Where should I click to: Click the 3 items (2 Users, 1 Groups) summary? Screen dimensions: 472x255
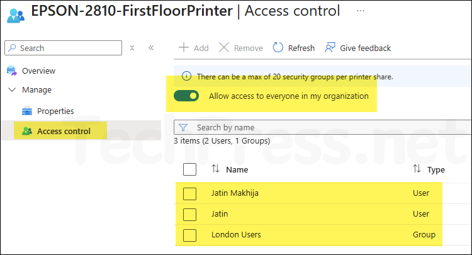[x=222, y=140]
